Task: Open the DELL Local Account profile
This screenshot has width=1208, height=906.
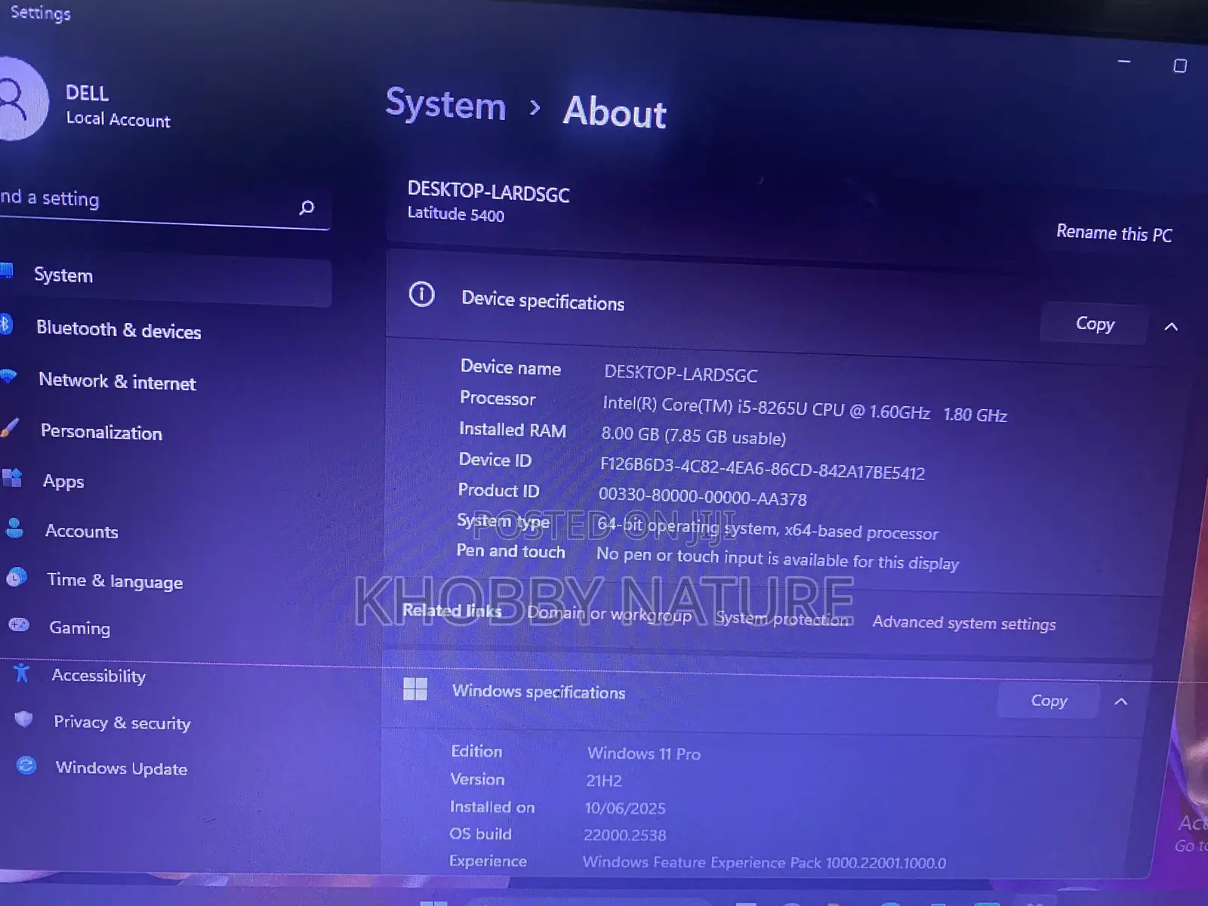Action: click(x=87, y=104)
